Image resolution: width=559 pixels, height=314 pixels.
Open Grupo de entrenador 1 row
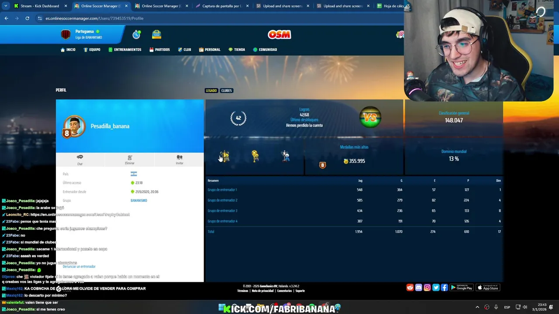pos(354,190)
